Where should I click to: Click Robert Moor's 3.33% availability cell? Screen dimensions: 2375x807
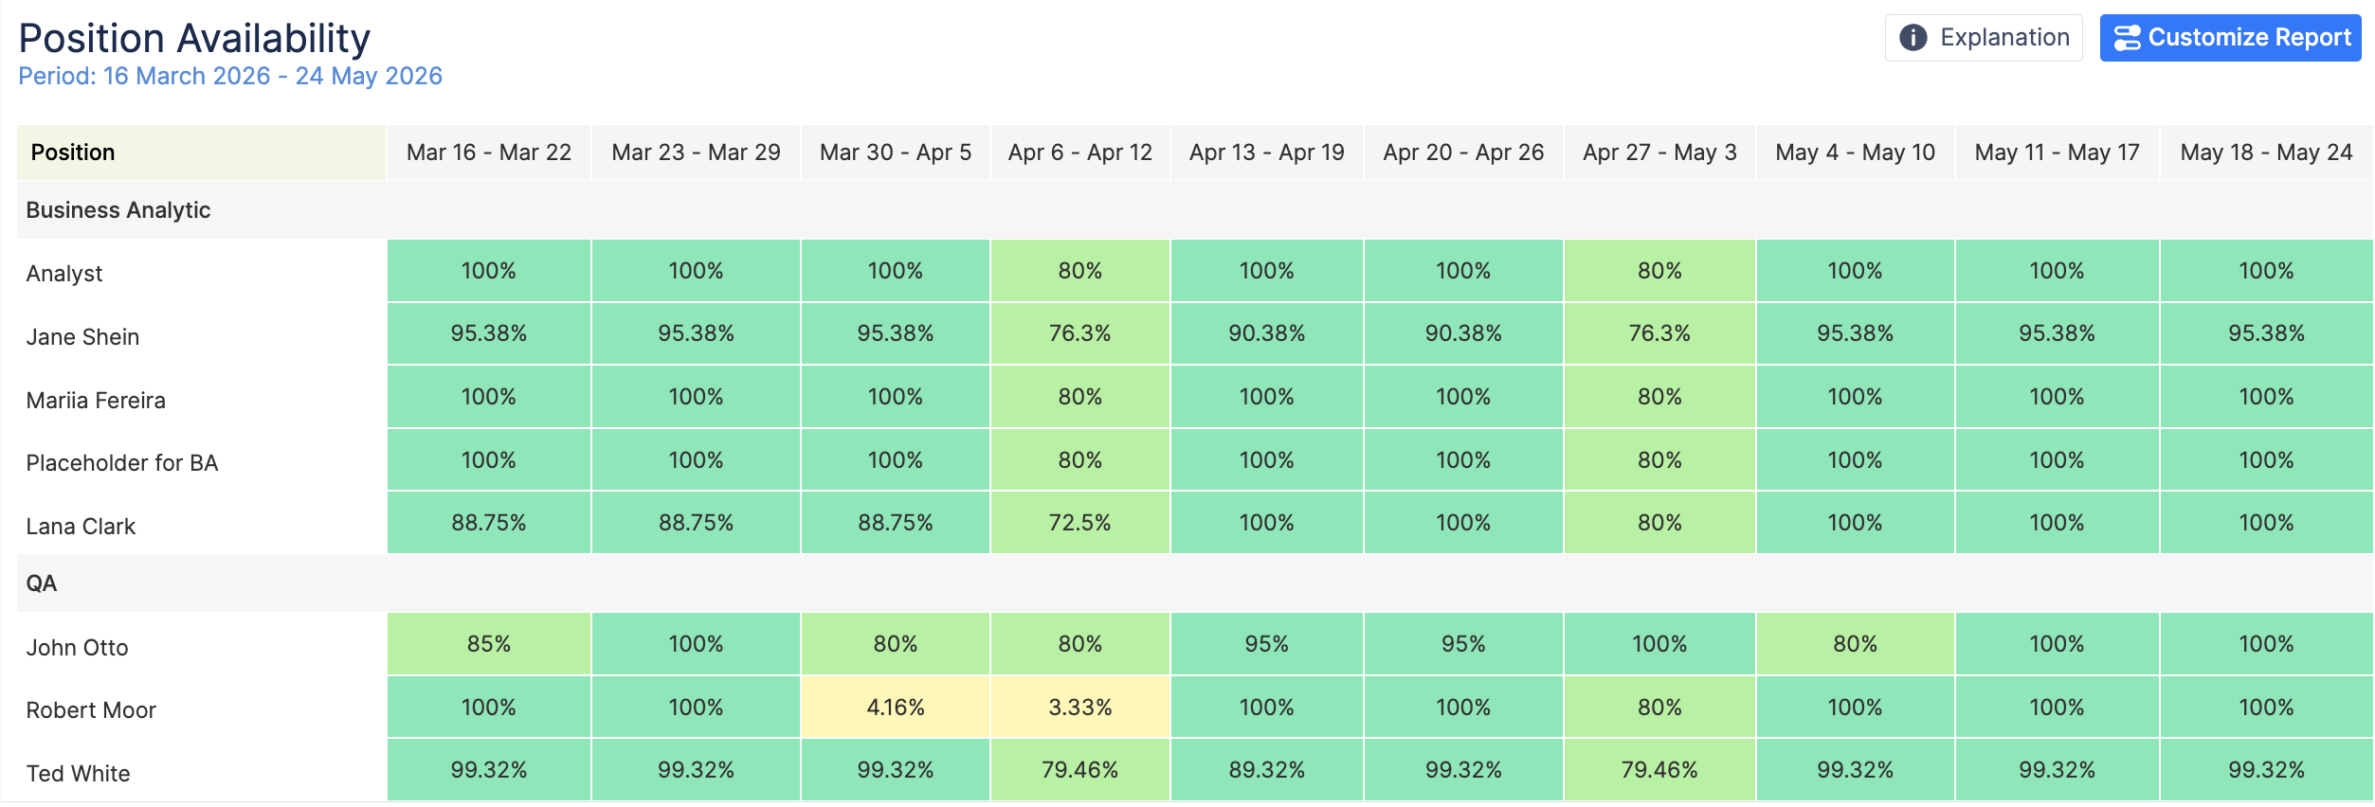pos(1079,708)
